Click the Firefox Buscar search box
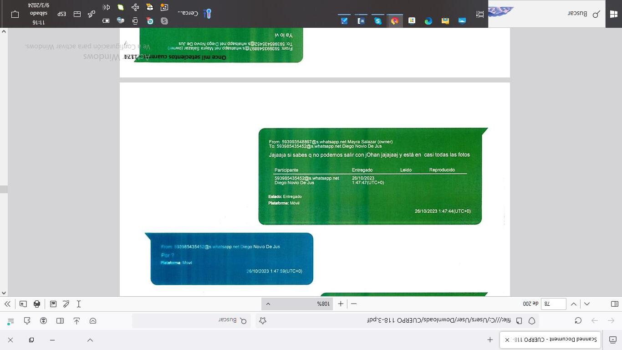Image resolution: width=622 pixels, height=350 pixels. 191,321
